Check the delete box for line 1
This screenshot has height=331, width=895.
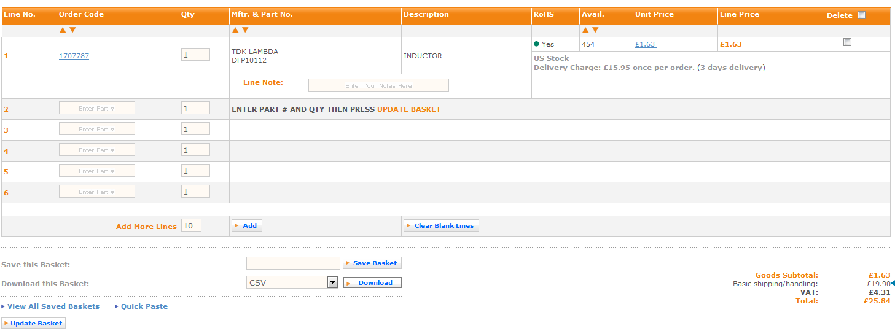(847, 42)
